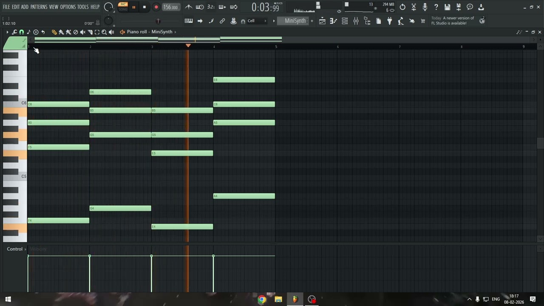Select the Zoom magnifier tool
This screenshot has width=544, height=306.
pos(104,32)
